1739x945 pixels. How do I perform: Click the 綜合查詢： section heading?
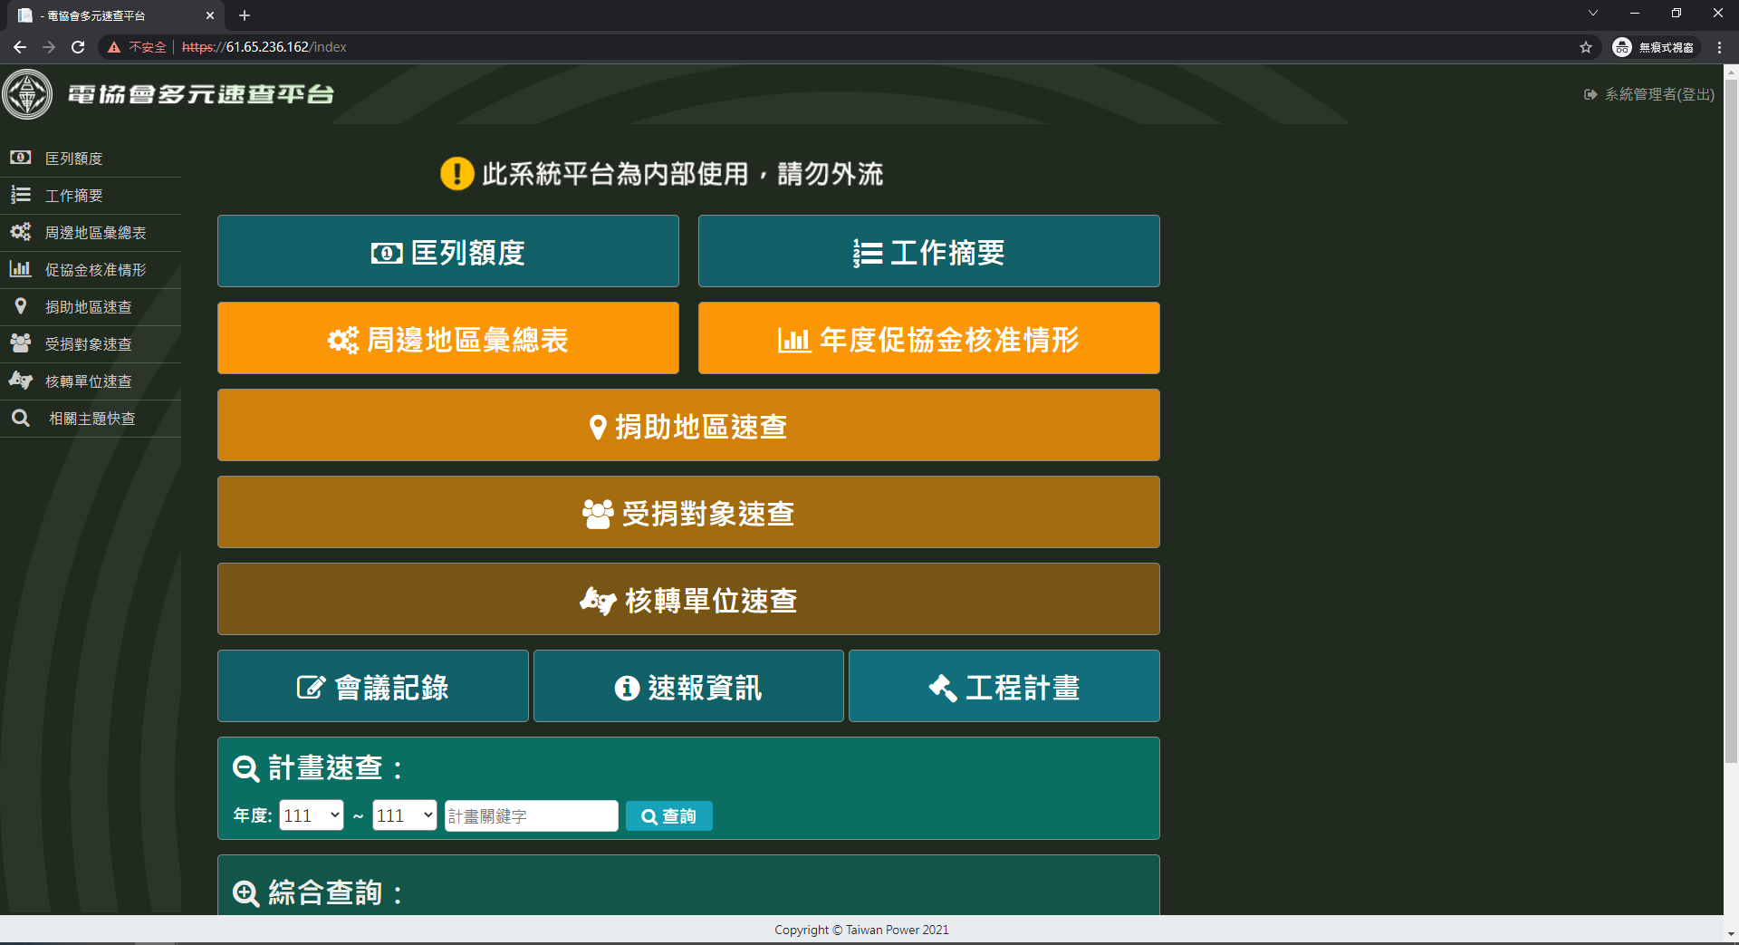tap(336, 893)
